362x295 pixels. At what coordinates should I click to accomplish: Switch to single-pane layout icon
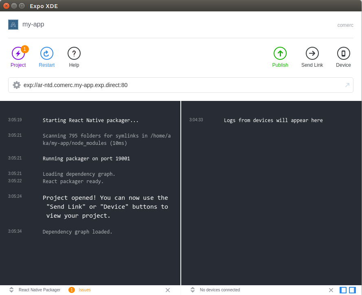coord(343,290)
